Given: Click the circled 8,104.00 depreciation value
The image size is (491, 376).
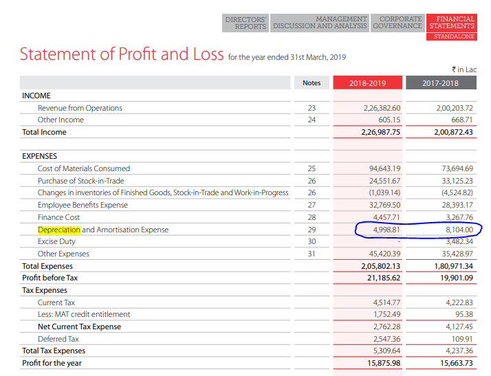Looking at the screenshot, I should (x=459, y=230).
